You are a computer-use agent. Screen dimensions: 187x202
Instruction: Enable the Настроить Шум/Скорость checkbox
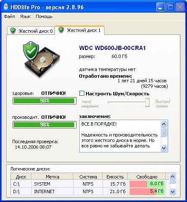coord(82,93)
